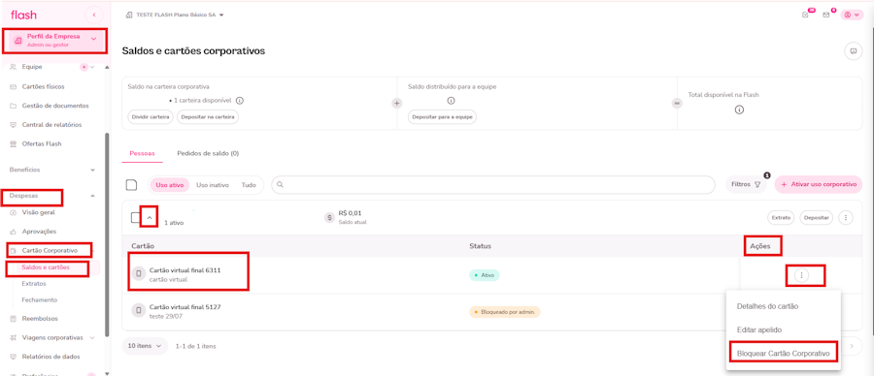Collapse the sidebar with the arrow button

(94, 15)
